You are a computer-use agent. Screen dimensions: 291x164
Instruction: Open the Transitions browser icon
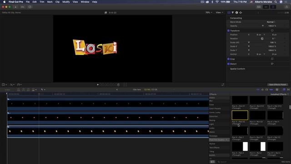(x=288, y=90)
